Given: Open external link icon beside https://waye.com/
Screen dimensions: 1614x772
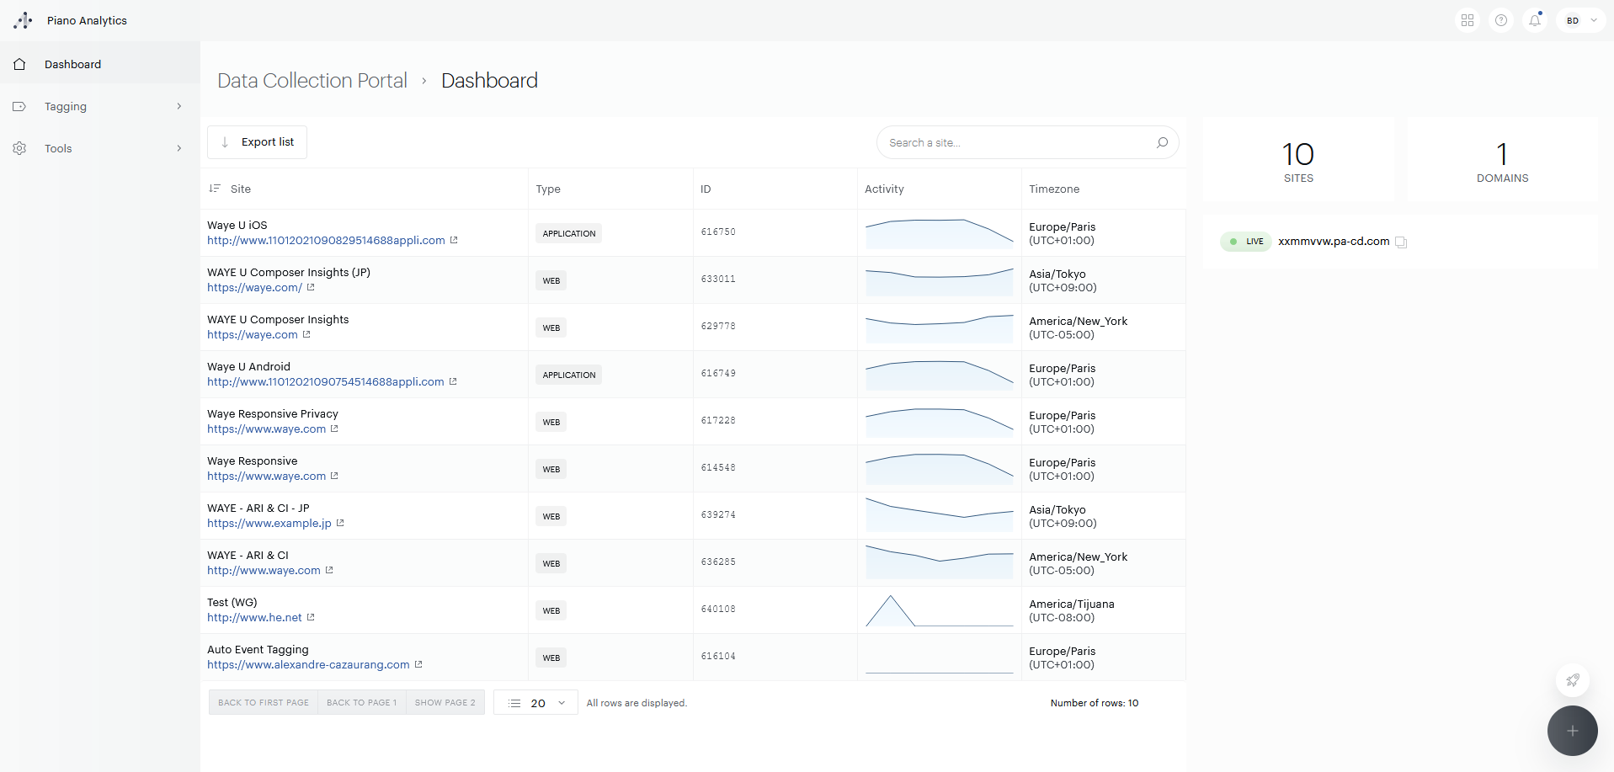Looking at the screenshot, I should 311,288.
